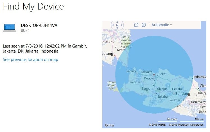Click the Sukabumi label on the map
This screenshot has height=132, width=210.
point(164,96)
